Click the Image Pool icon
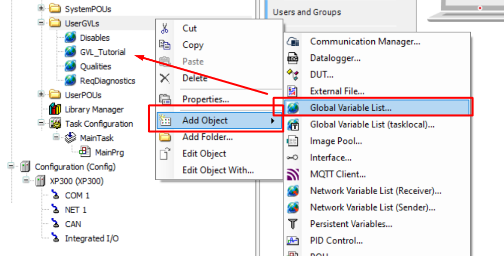The image size is (504, 256). pyautogui.click(x=292, y=141)
